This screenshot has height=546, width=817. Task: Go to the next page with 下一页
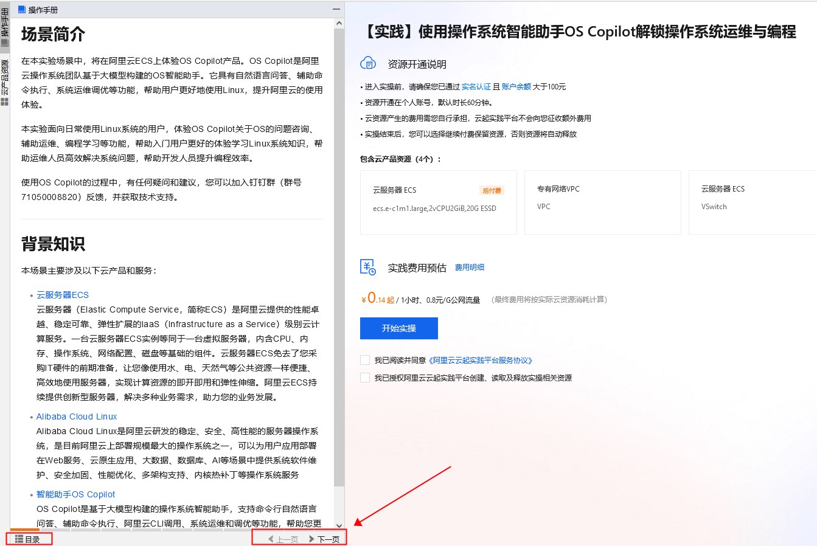324,539
